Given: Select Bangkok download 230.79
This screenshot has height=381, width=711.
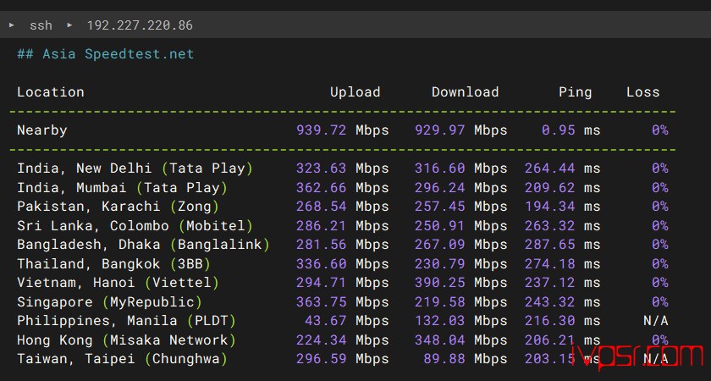Looking at the screenshot, I should click(440, 263).
